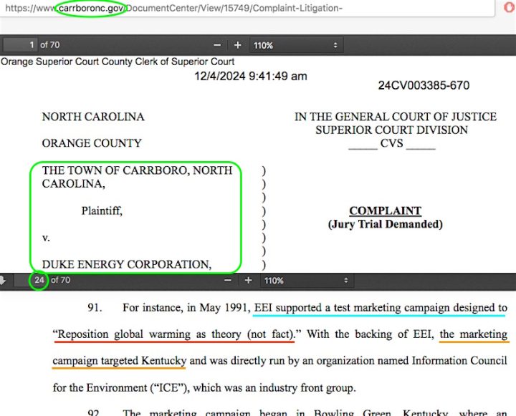Viewport: 516px width, 416px height.
Task: Click blue-underlined "EEI supported a test marketing campaign"
Action: (x=380, y=309)
